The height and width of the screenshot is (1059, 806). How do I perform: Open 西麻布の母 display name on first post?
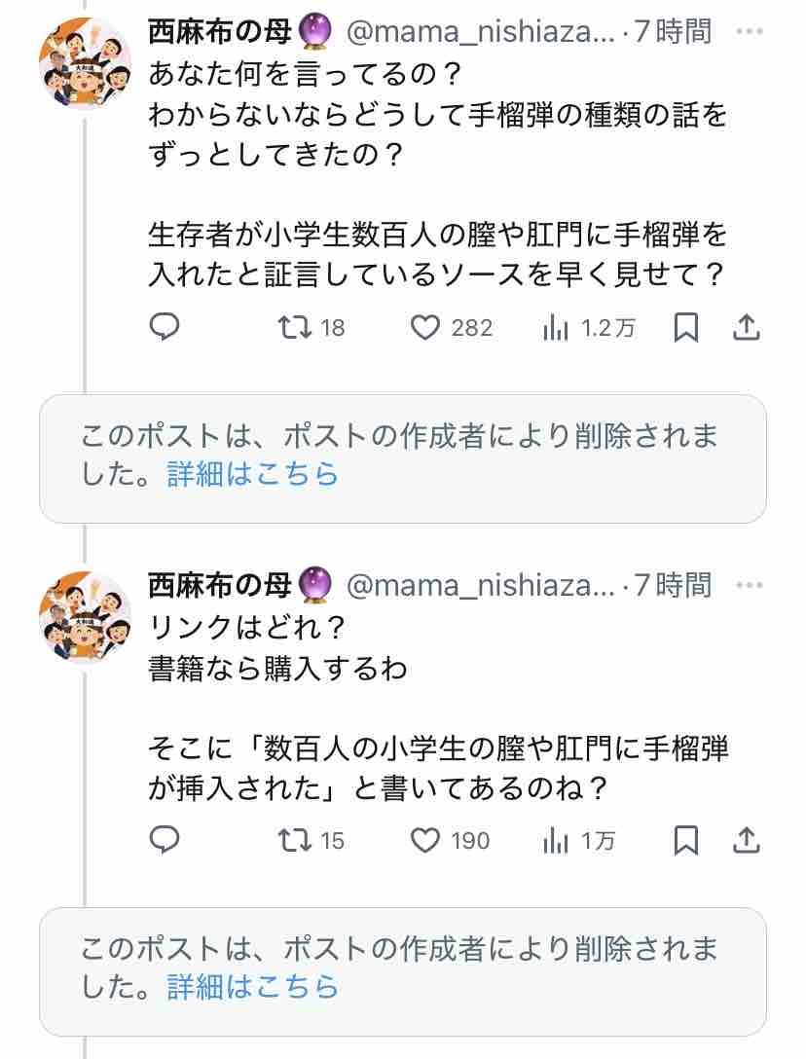(220, 31)
